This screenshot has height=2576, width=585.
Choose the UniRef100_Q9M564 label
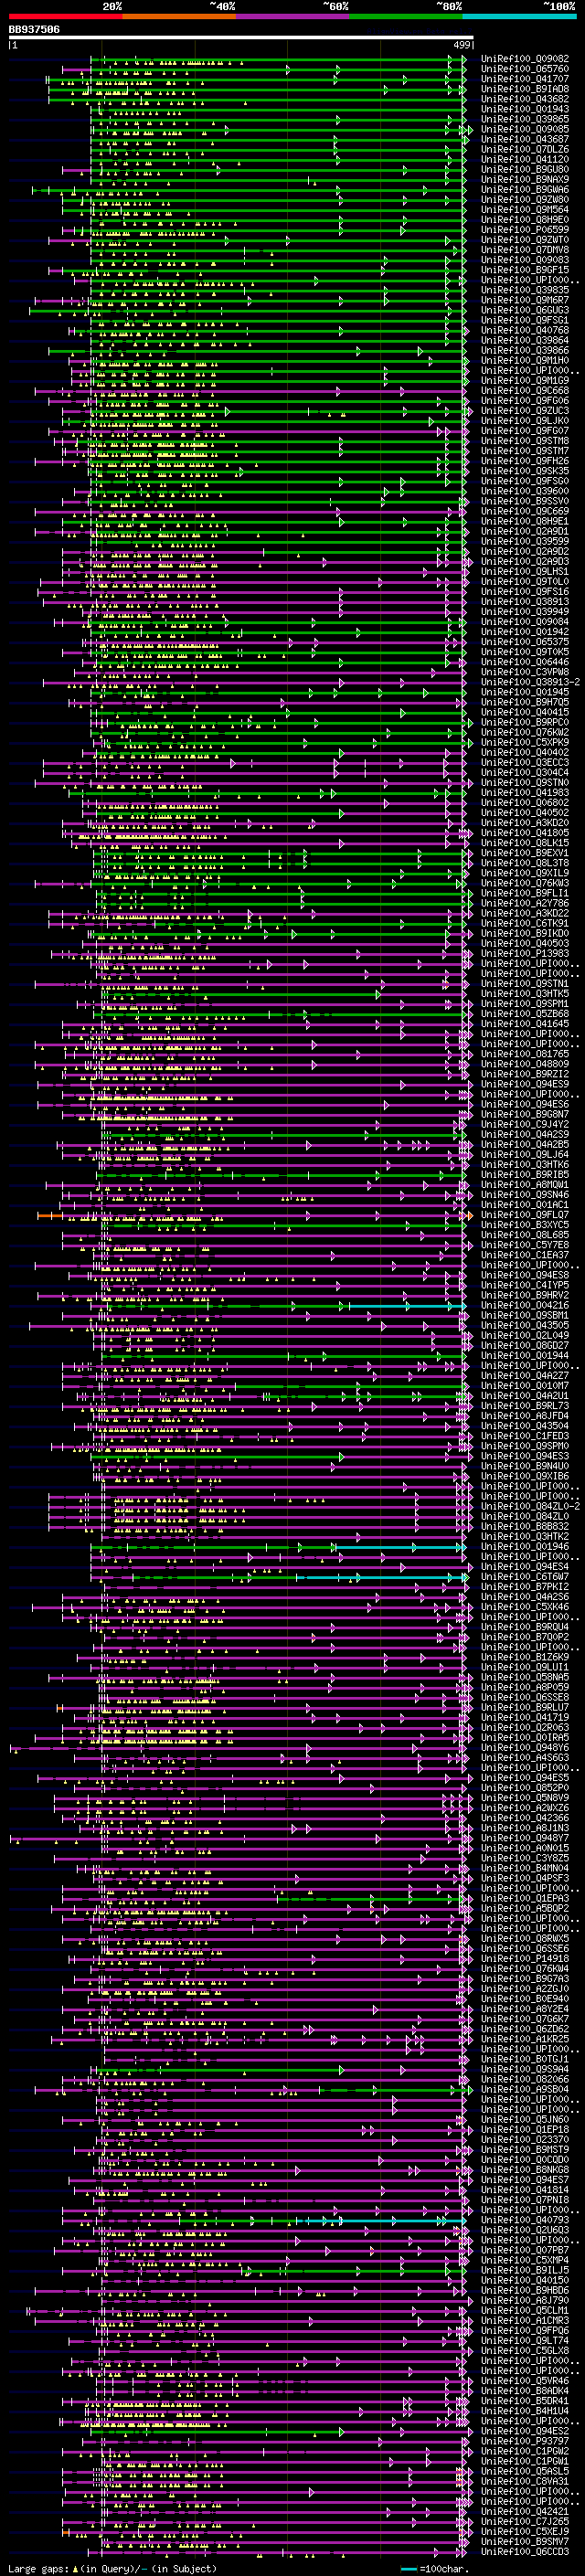[525, 210]
